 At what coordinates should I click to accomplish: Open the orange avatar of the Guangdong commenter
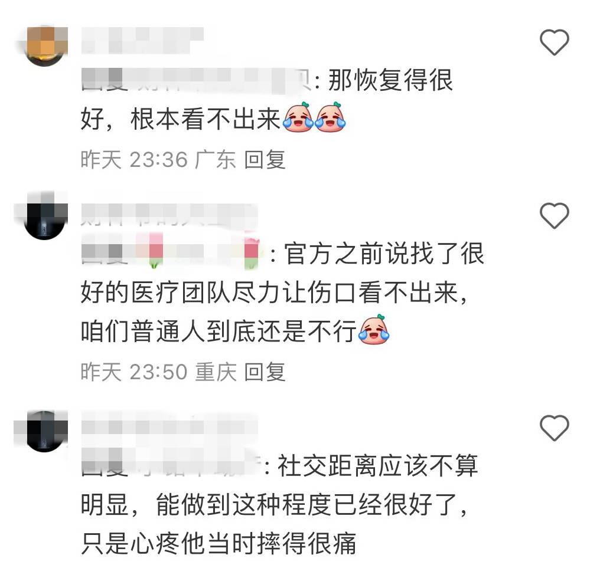tap(44, 46)
